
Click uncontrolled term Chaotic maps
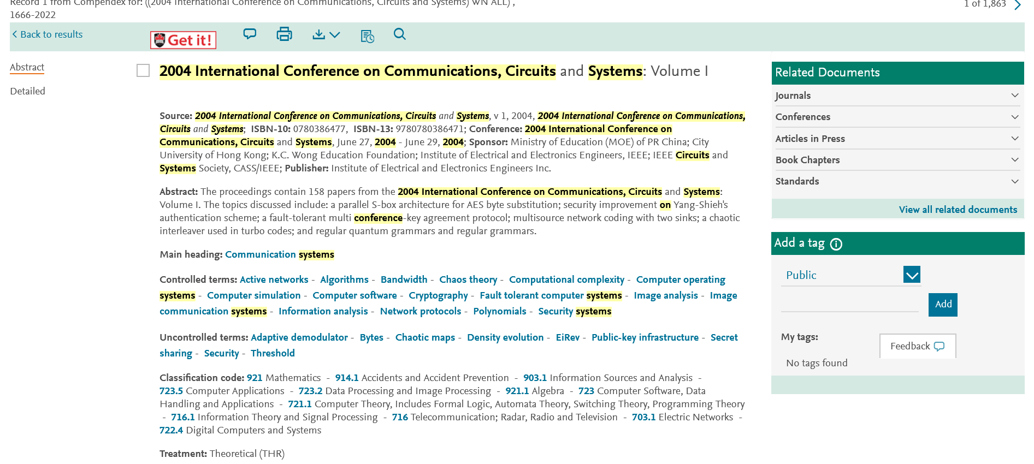click(425, 337)
